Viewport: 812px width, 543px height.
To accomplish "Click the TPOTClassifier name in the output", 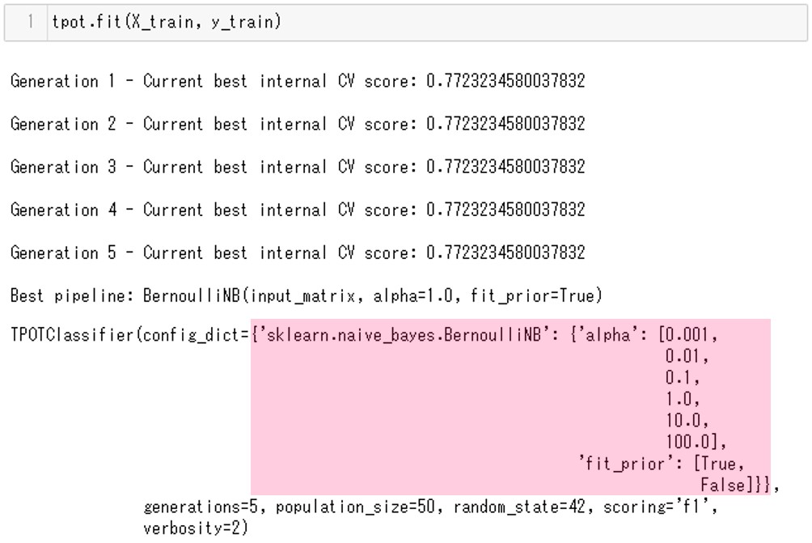I will point(71,336).
